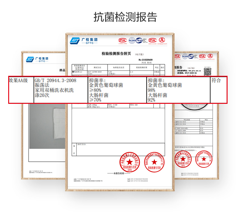Image resolution: width=240 pixels, height=218 pixels.
Task: Click the 'www.gttc.net.cn' URL on right report
Action: [x=194, y=71]
